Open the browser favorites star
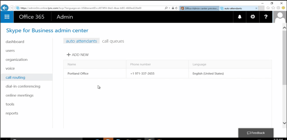 pos(273,8)
